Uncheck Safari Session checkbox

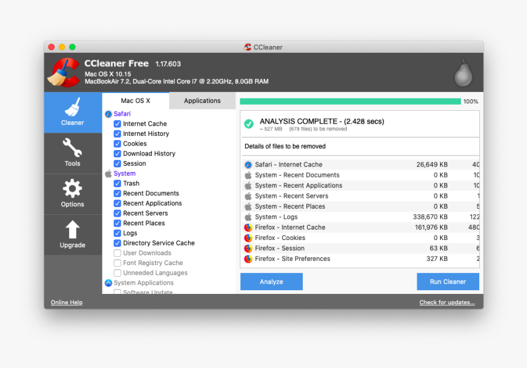(x=117, y=163)
